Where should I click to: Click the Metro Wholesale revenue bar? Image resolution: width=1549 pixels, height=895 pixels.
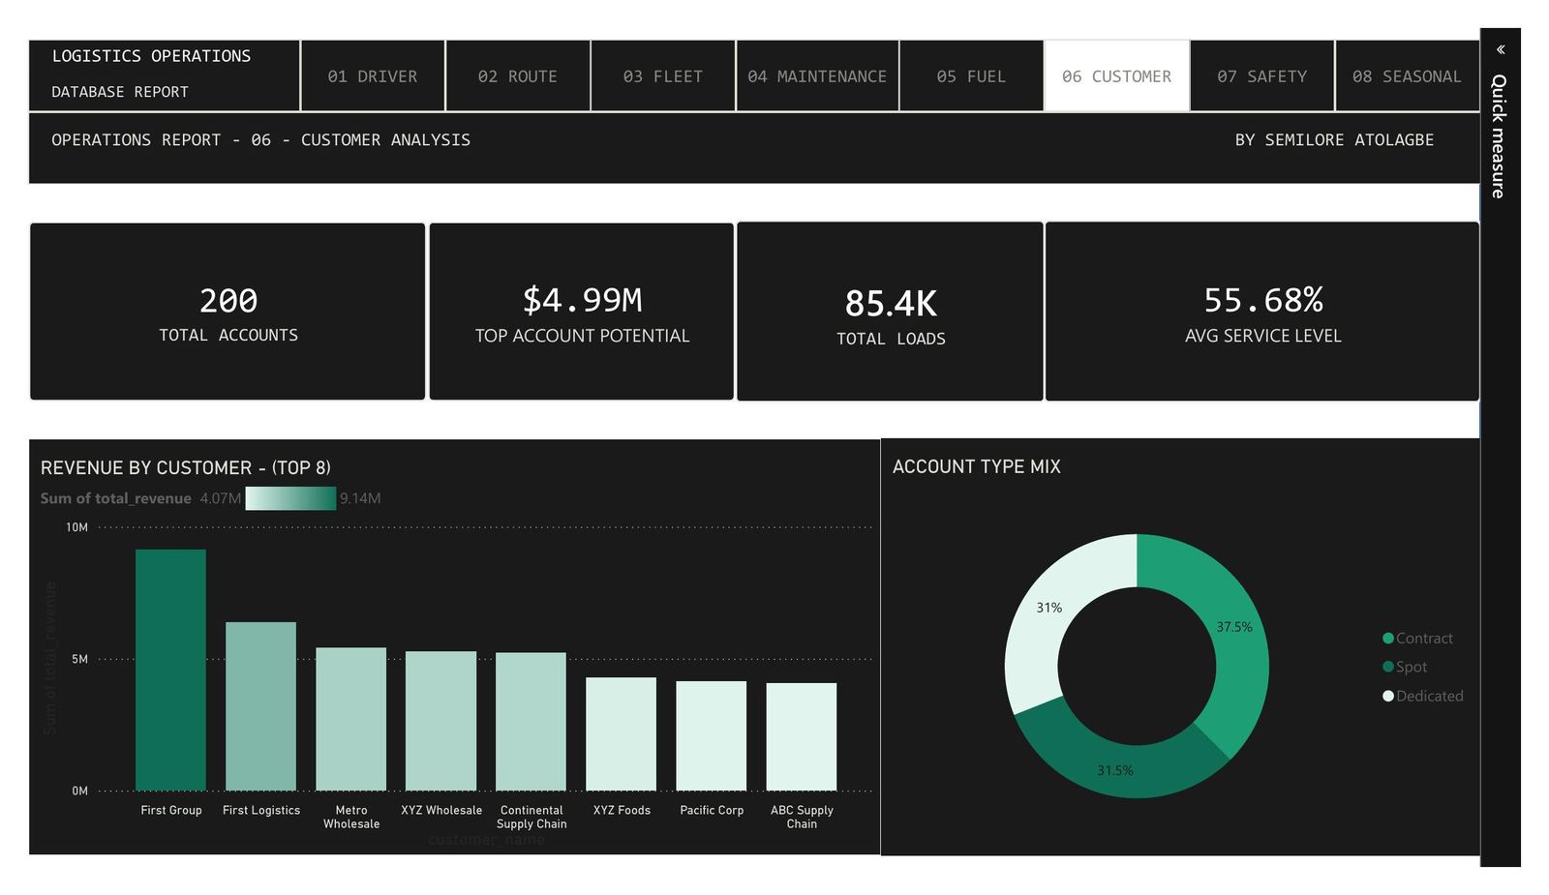click(x=350, y=719)
